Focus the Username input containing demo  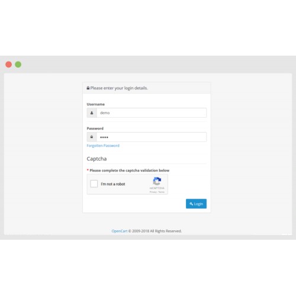152,113
